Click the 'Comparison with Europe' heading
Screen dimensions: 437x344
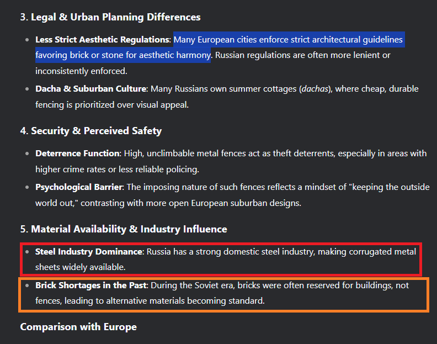point(78,327)
